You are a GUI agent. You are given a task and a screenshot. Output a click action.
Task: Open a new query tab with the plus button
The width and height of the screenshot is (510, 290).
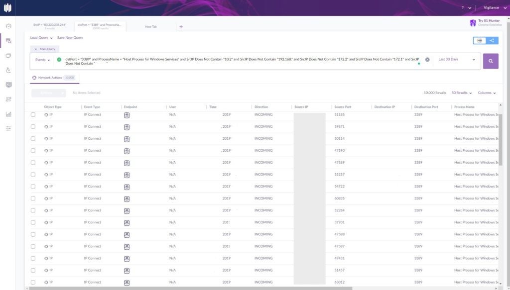tap(181, 27)
